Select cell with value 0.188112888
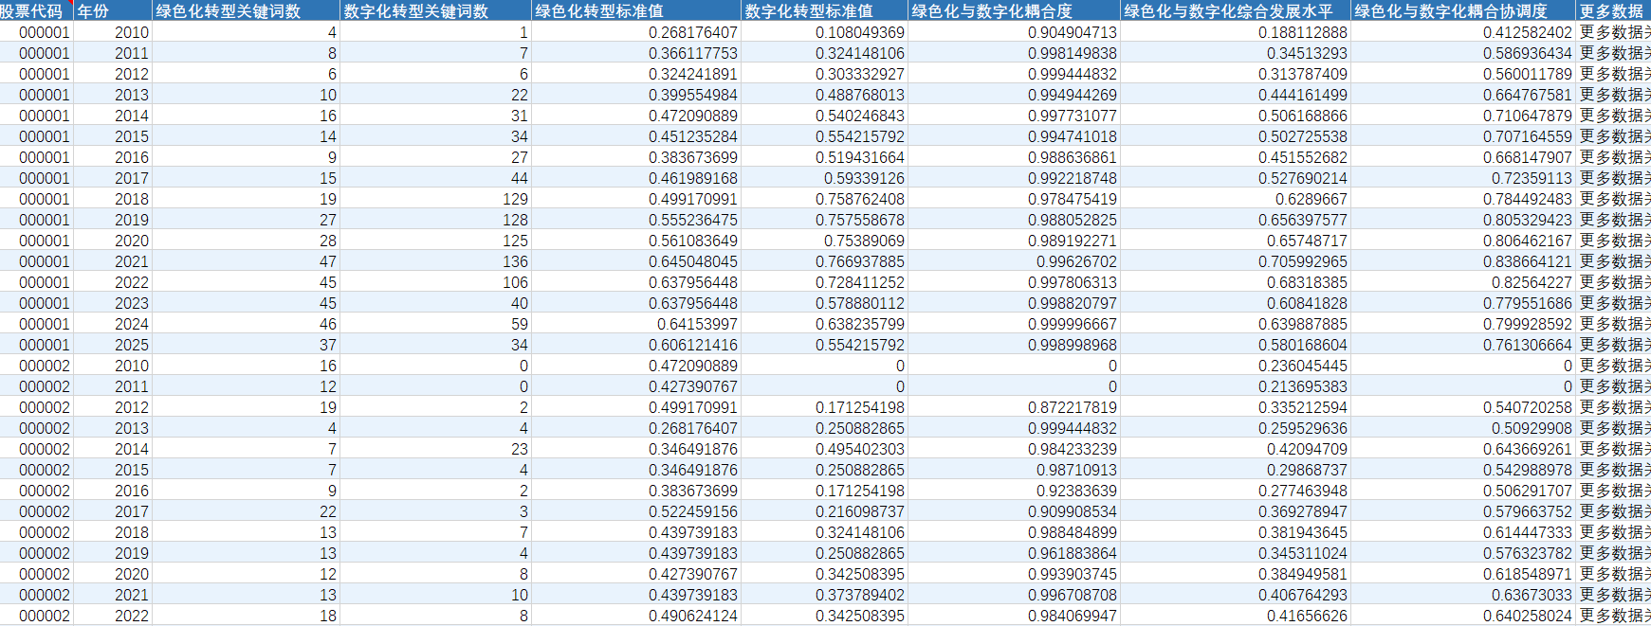Viewport: 1651px width, 626px height. pyautogui.click(x=1235, y=32)
